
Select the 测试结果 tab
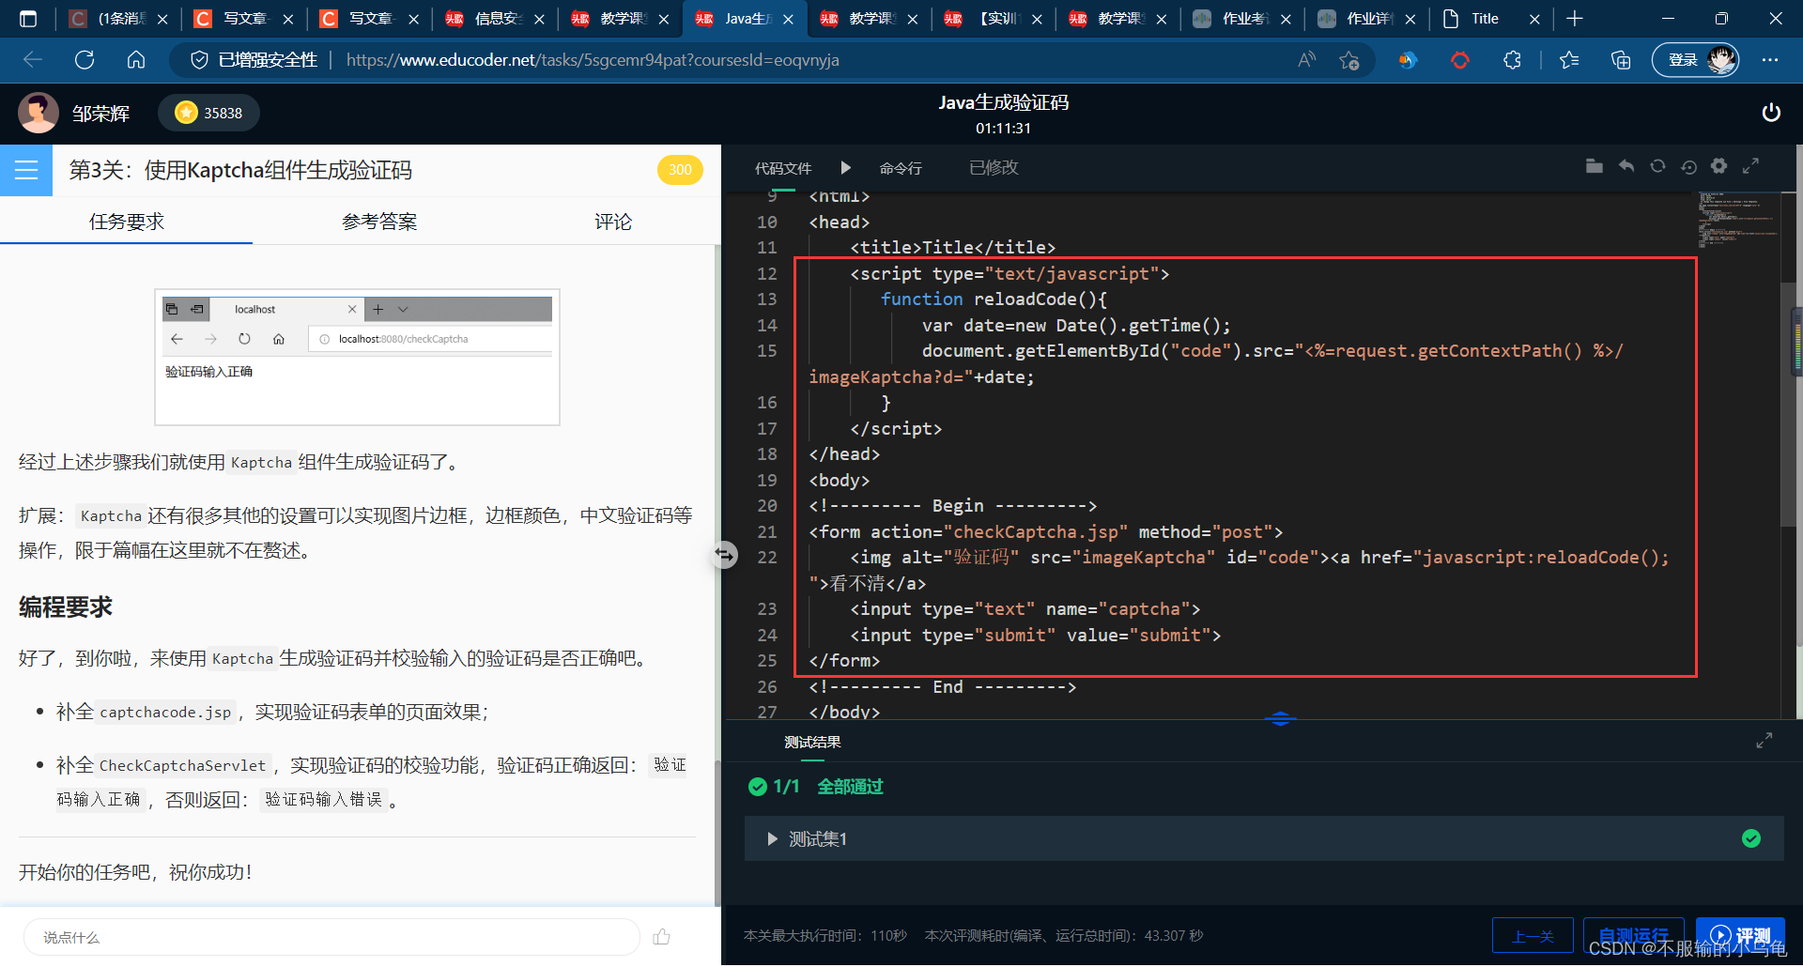pos(812,742)
